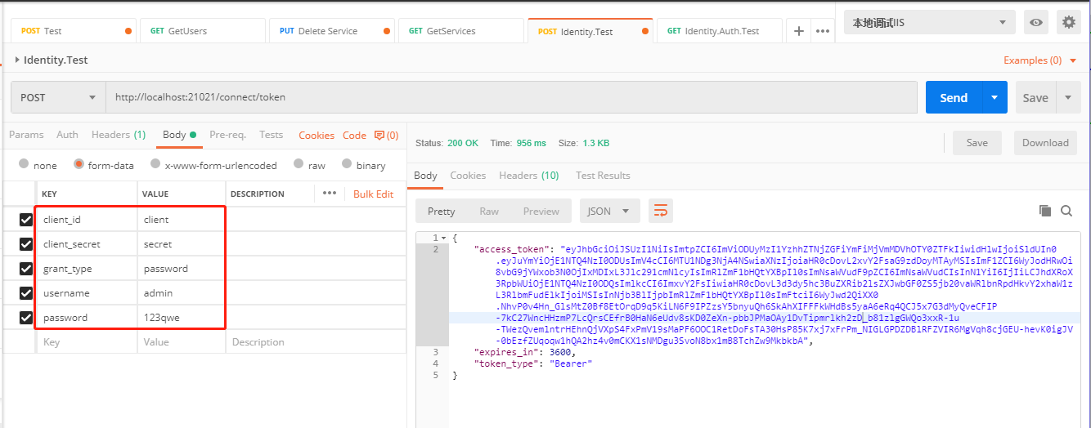
Task: Search the response body magnifier icon
Action: pos(1066,211)
